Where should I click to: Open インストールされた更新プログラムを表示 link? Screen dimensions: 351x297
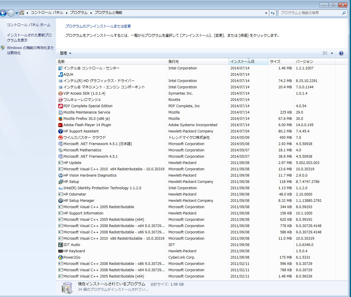click(x=29, y=38)
